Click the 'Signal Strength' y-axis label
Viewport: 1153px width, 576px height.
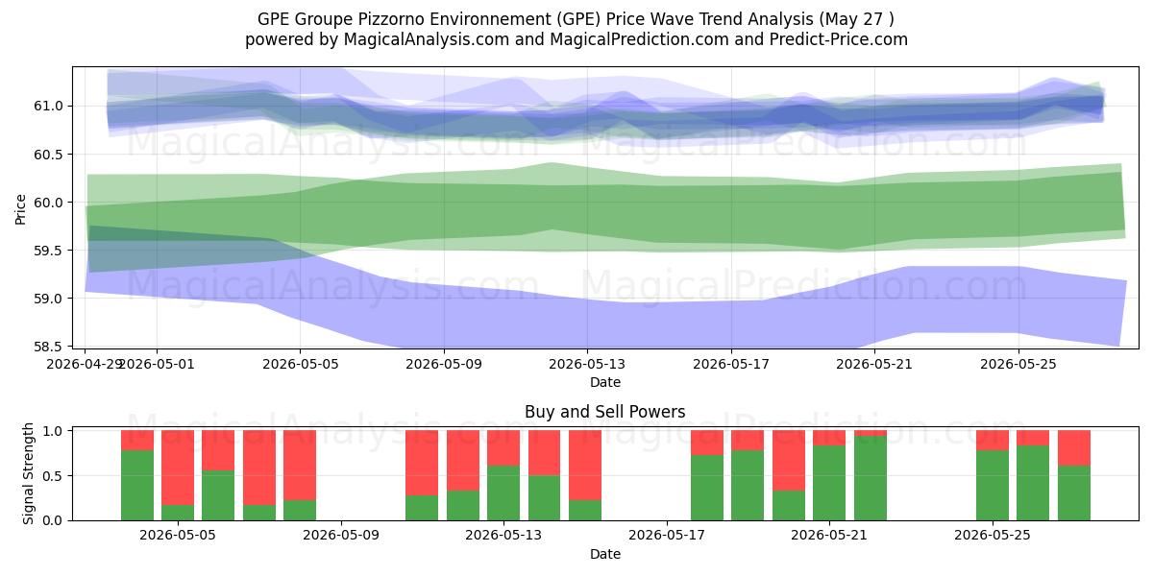coord(28,473)
